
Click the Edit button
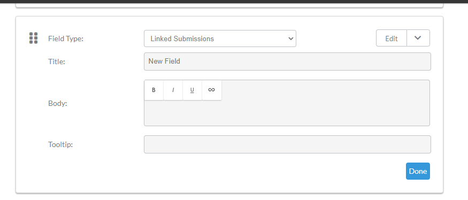click(392, 38)
